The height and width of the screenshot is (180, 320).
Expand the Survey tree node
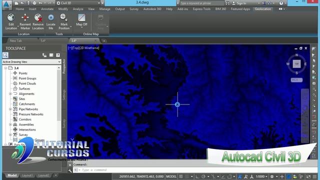point(10,134)
